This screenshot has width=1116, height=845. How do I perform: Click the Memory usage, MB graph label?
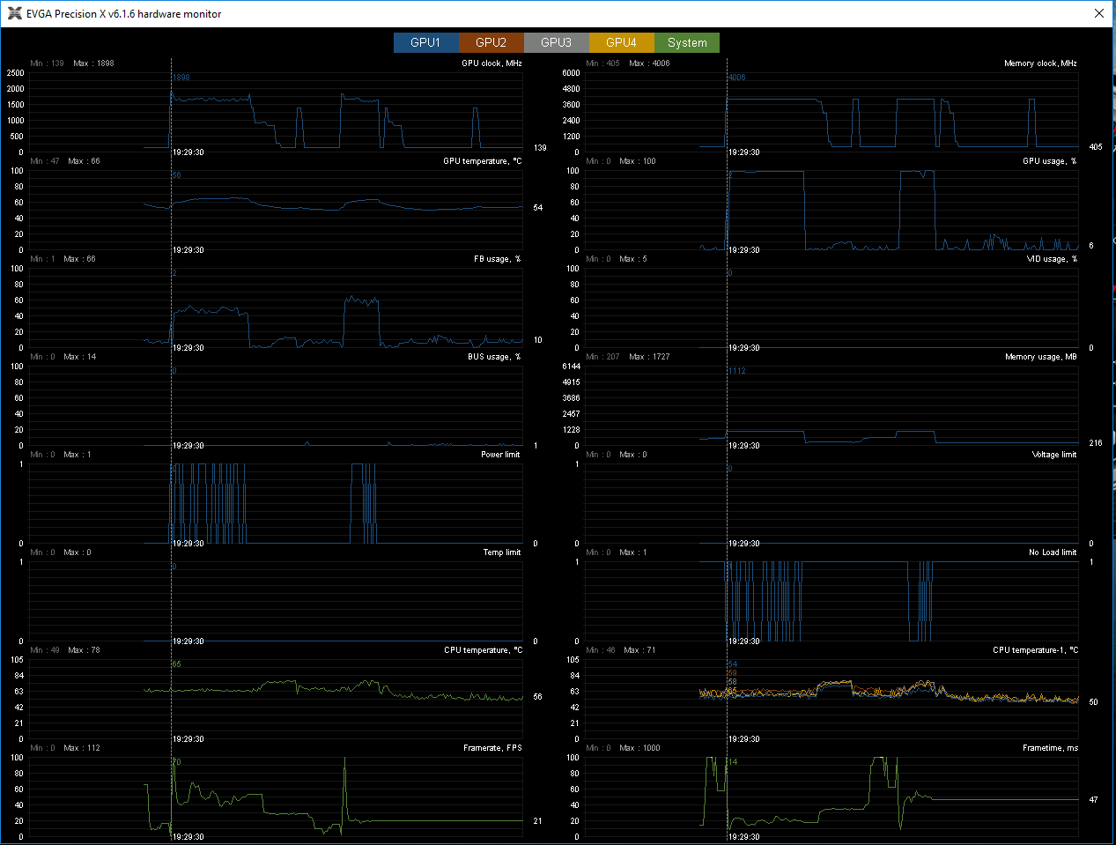point(1041,357)
